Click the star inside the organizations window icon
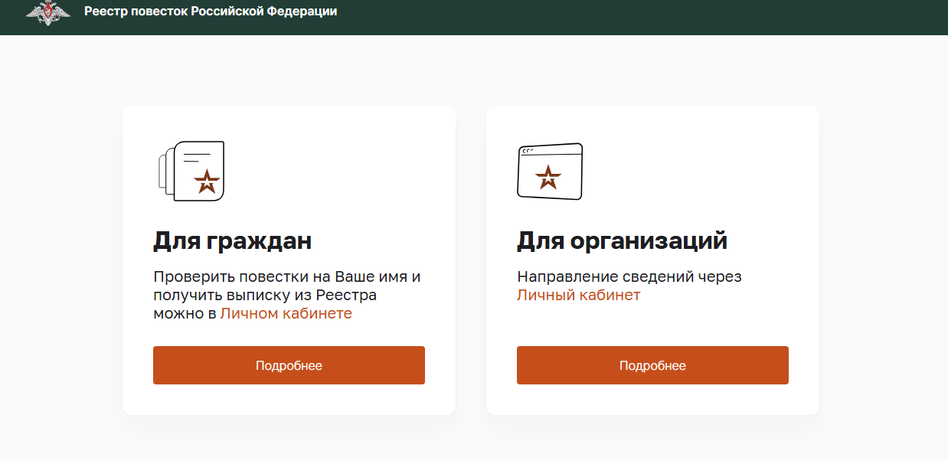The width and height of the screenshot is (948, 461). click(x=548, y=178)
